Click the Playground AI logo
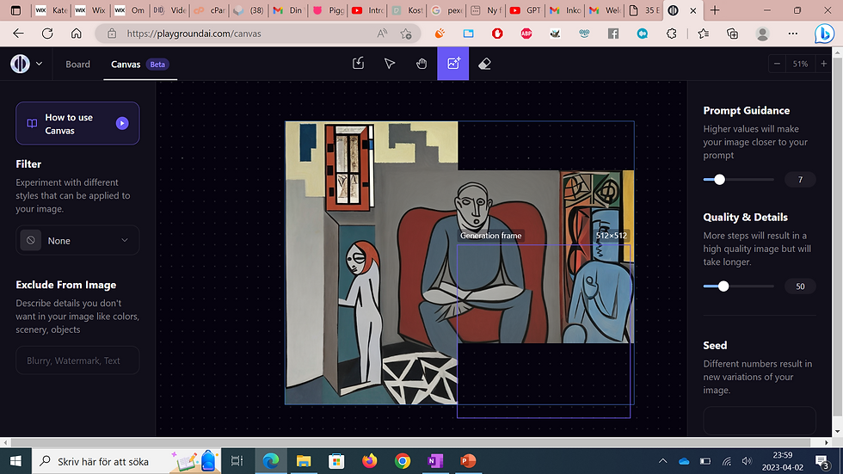This screenshot has width=843, height=474. pos(21,64)
